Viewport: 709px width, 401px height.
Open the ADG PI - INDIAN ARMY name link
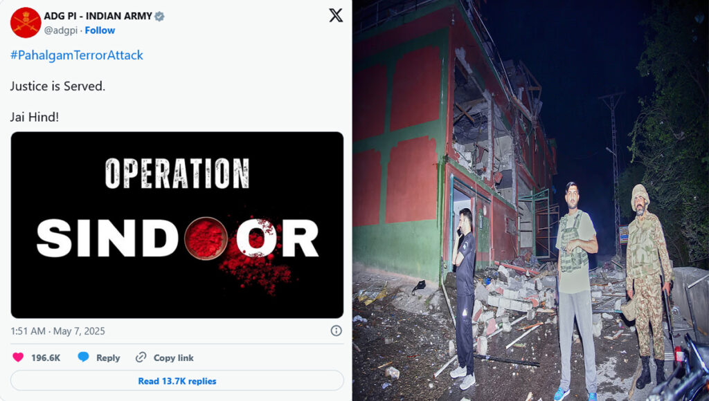pos(98,16)
